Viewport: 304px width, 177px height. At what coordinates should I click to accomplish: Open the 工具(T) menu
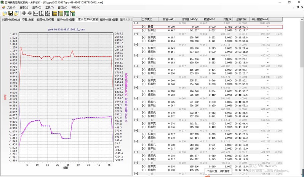pos(49,7)
